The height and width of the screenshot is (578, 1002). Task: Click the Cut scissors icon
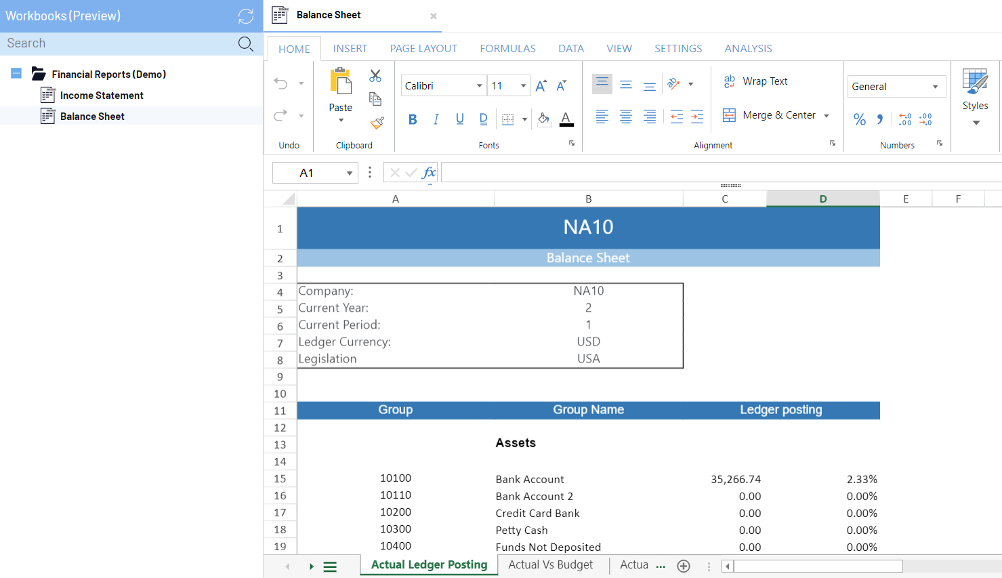(375, 75)
